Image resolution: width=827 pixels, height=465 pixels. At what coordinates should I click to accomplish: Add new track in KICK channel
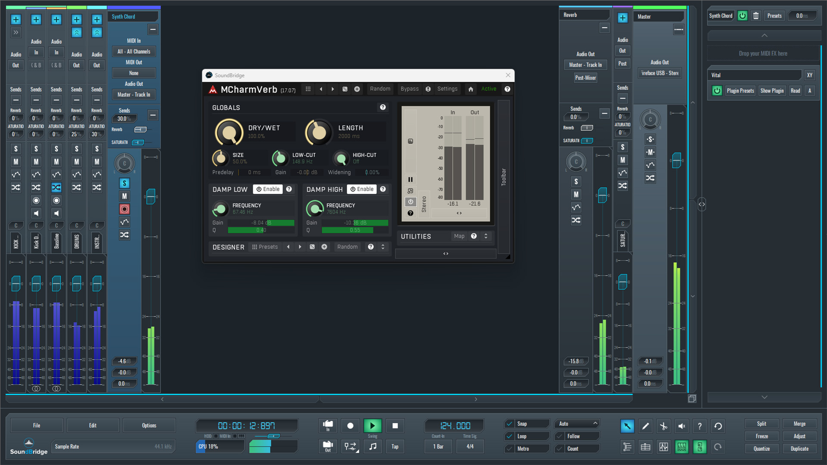pyautogui.click(x=16, y=19)
